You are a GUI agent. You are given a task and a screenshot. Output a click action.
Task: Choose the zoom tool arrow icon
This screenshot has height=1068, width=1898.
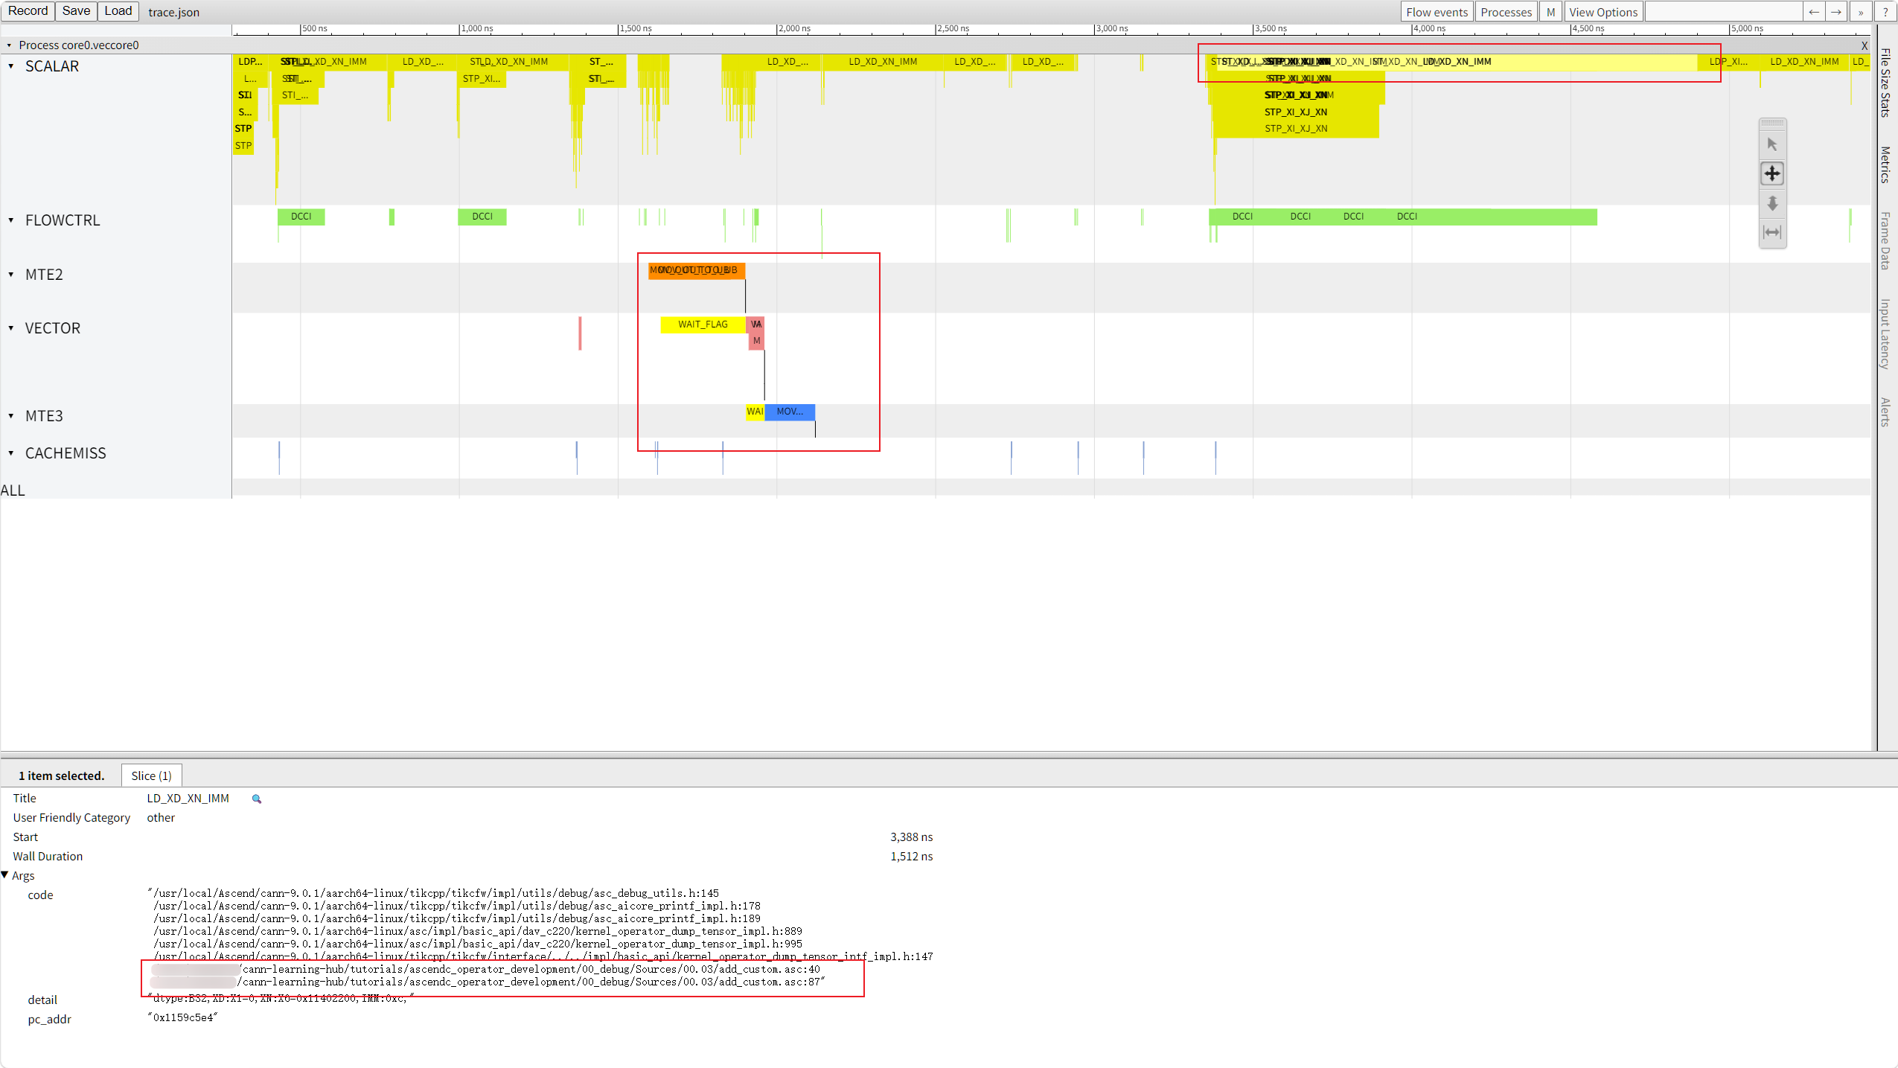tap(1772, 203)
